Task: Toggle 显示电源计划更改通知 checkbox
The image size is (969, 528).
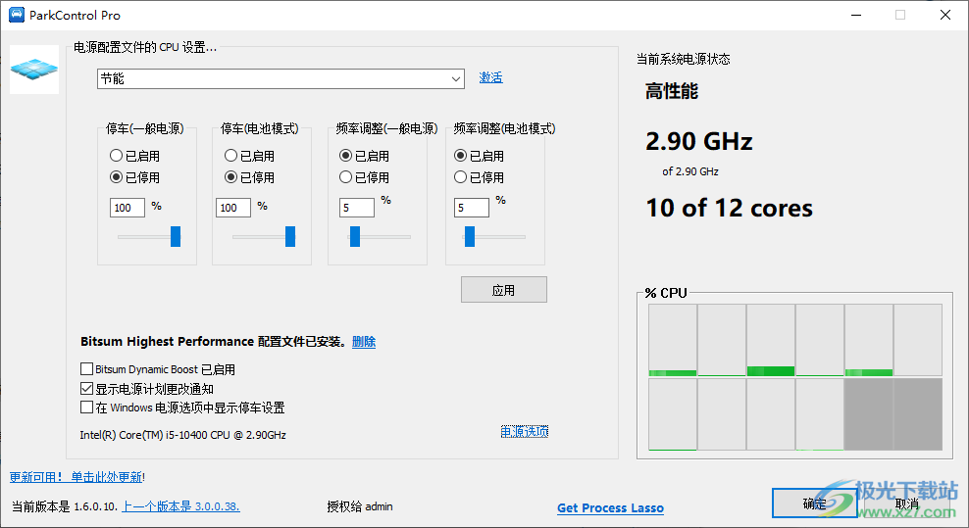Action: 87,389
